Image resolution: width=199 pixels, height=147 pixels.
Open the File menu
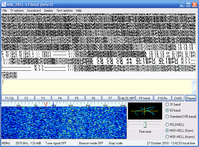(5, 10)
